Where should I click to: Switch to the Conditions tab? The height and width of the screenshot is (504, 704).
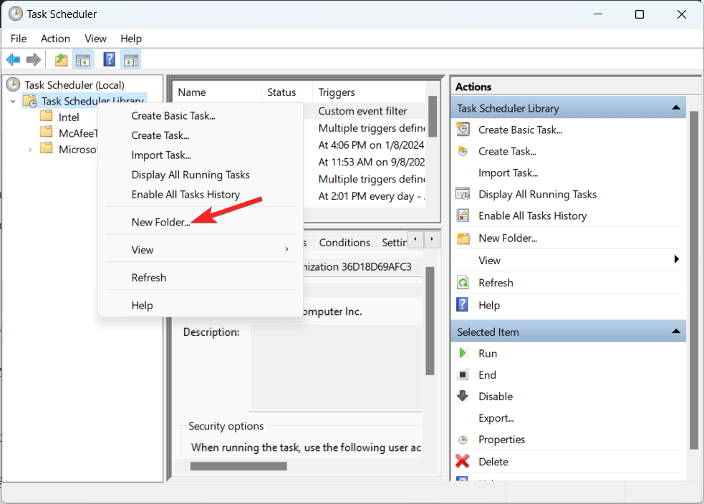[344, 242]
